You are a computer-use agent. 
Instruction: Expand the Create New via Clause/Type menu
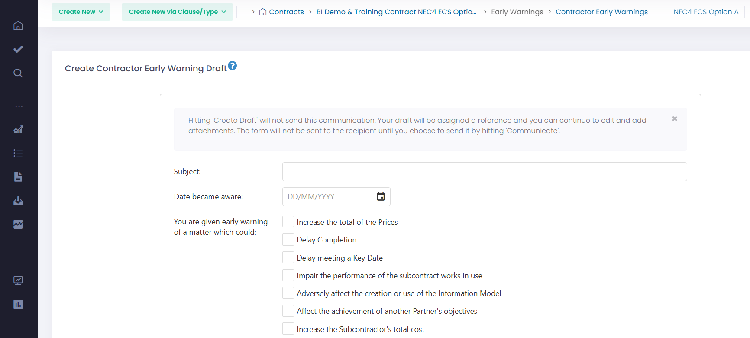pos(177,12)
